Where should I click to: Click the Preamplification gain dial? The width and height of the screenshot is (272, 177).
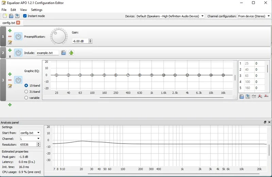pos(59,37)
